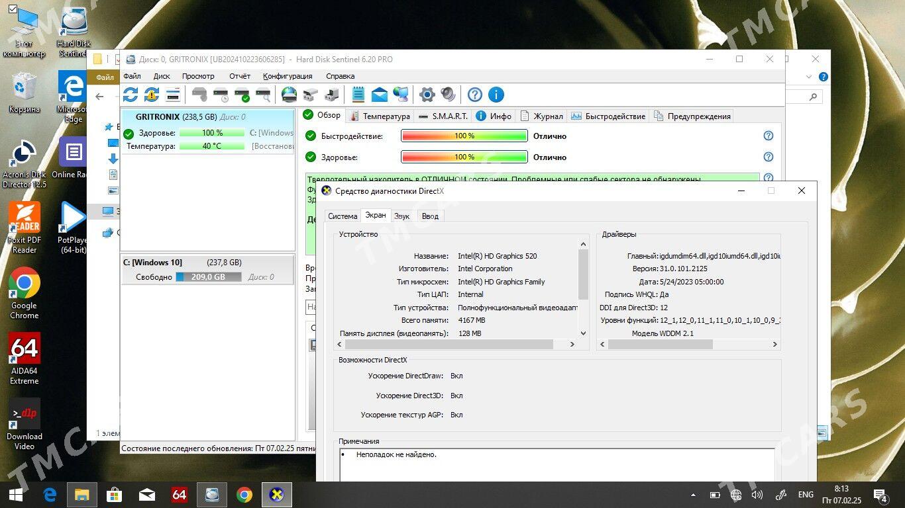Viewport: 905px width, 508px height.
Task: Click tray clock showing 8:13
Action: [841, 495]
